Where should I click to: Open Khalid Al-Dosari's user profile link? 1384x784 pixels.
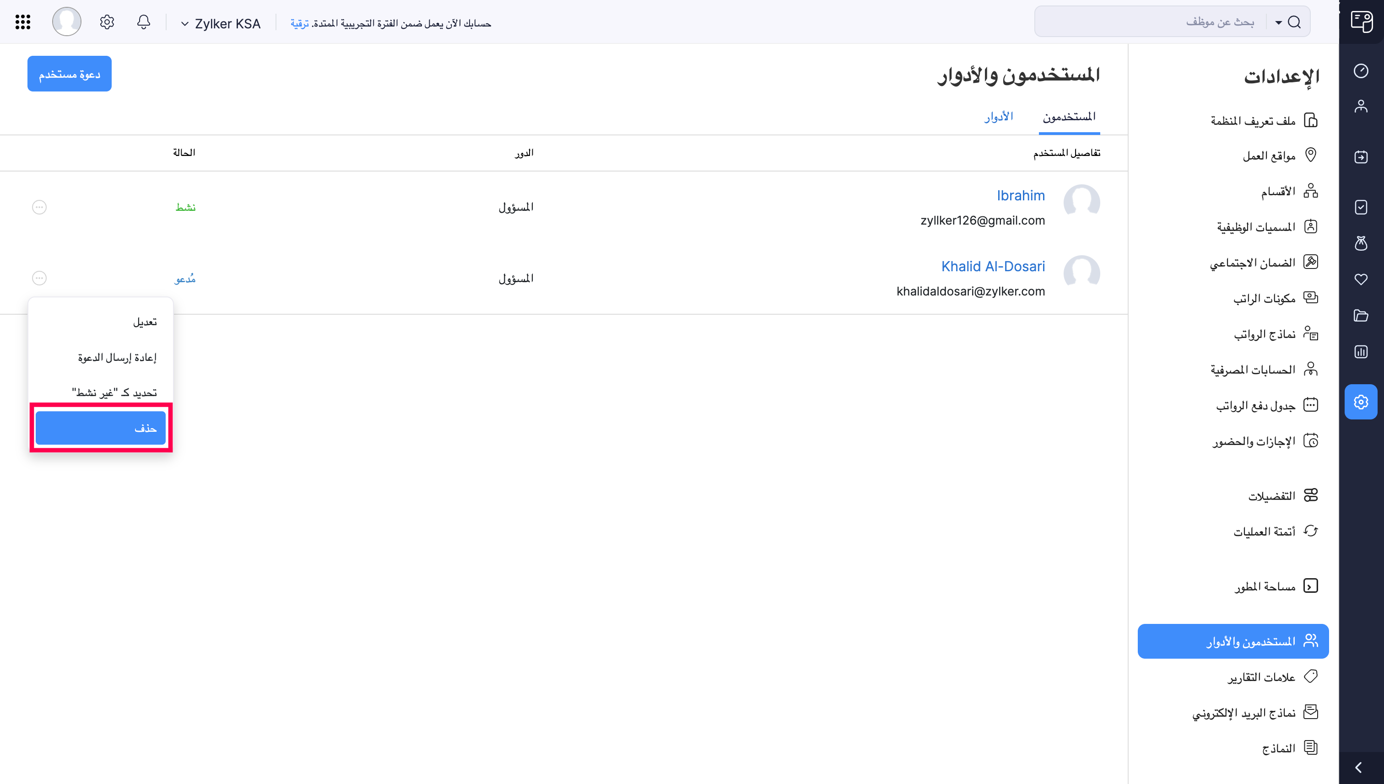coord(993,266)
